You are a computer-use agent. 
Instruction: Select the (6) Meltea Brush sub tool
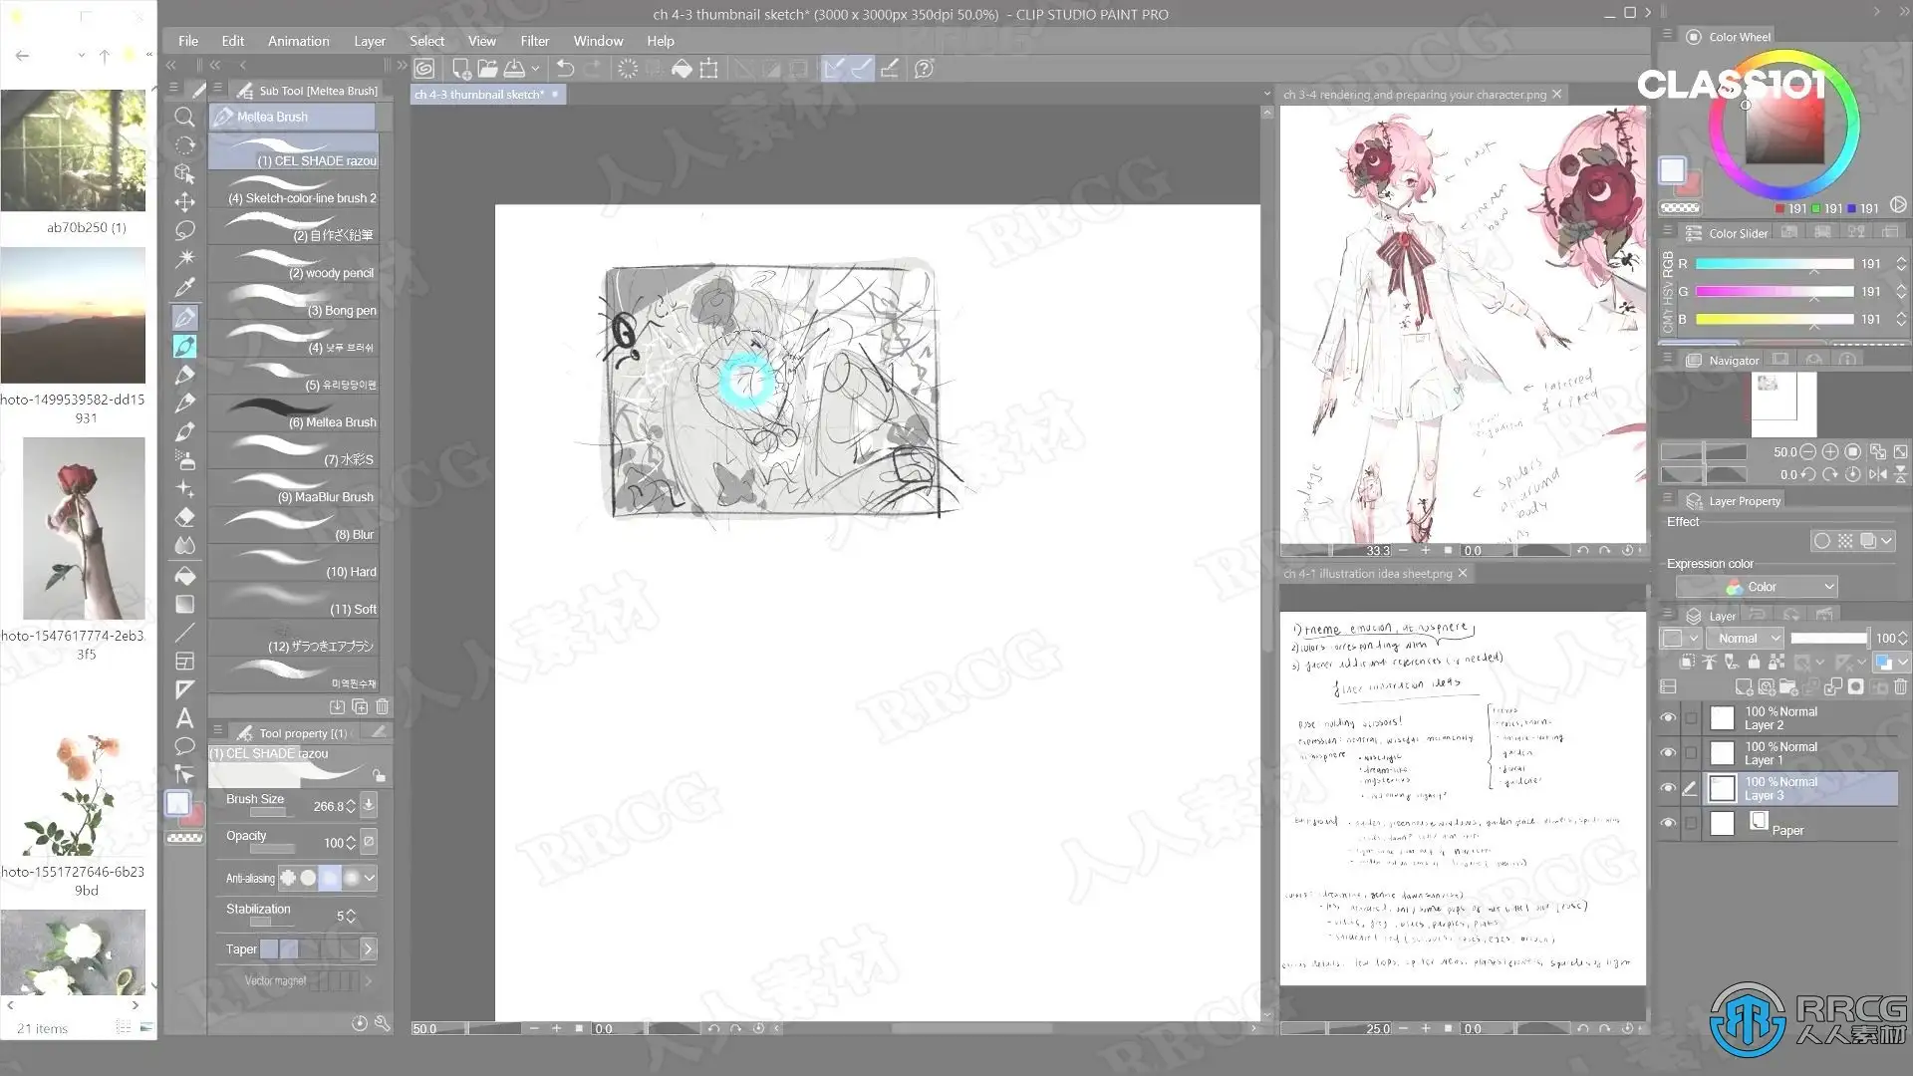point(294,414)
